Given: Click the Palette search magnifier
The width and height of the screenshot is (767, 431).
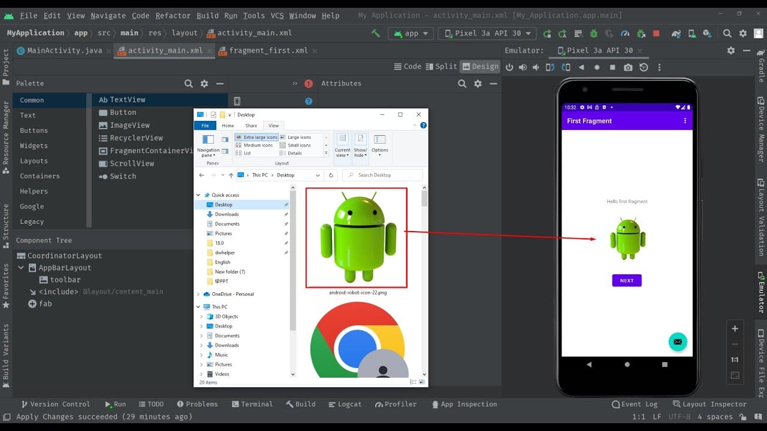Looking at the screenshot, I should (189, 84).
